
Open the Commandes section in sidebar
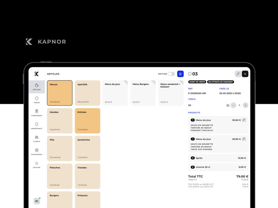pos(37,113)
